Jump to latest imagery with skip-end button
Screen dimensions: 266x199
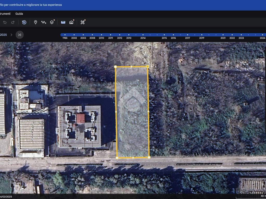pyautogui.click(x=19, y=35)
